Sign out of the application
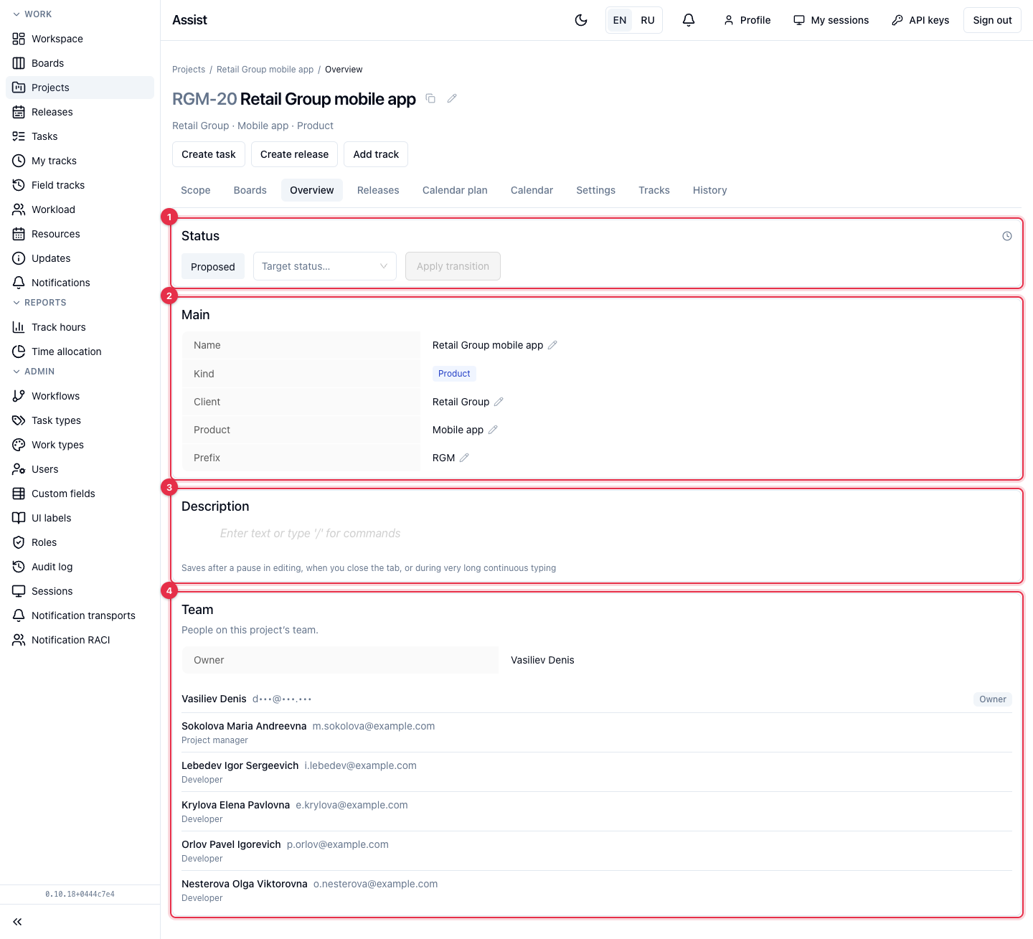 pyautogui.click(x=992, y=20)
